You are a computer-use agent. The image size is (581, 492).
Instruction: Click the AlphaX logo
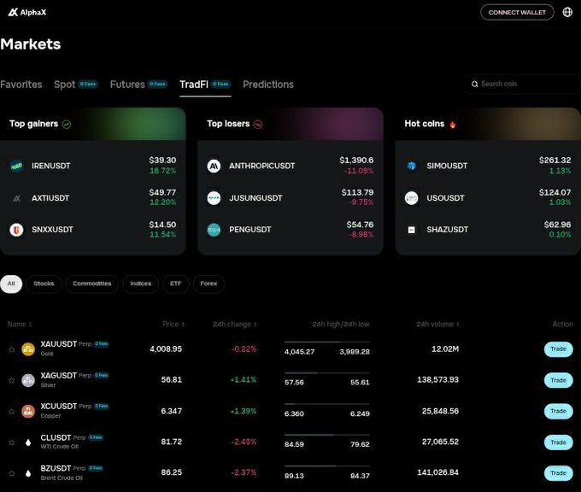27,12
